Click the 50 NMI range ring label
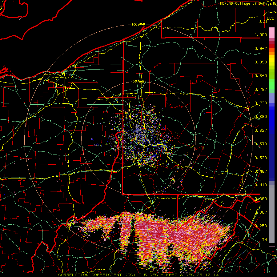 click(139, 82)
